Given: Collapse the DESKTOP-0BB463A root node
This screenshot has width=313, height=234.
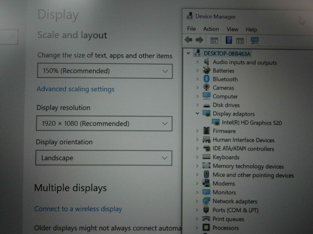Looking at the screenshot, I should [x=188, y=53].
